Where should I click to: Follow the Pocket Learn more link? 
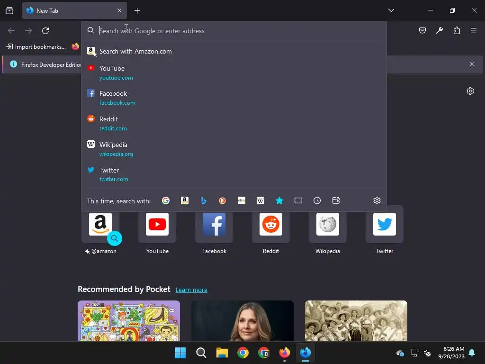[x=191, y=290]
